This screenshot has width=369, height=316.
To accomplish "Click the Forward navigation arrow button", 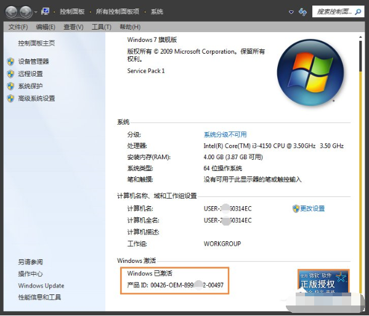I will click(x=26, y=12).
